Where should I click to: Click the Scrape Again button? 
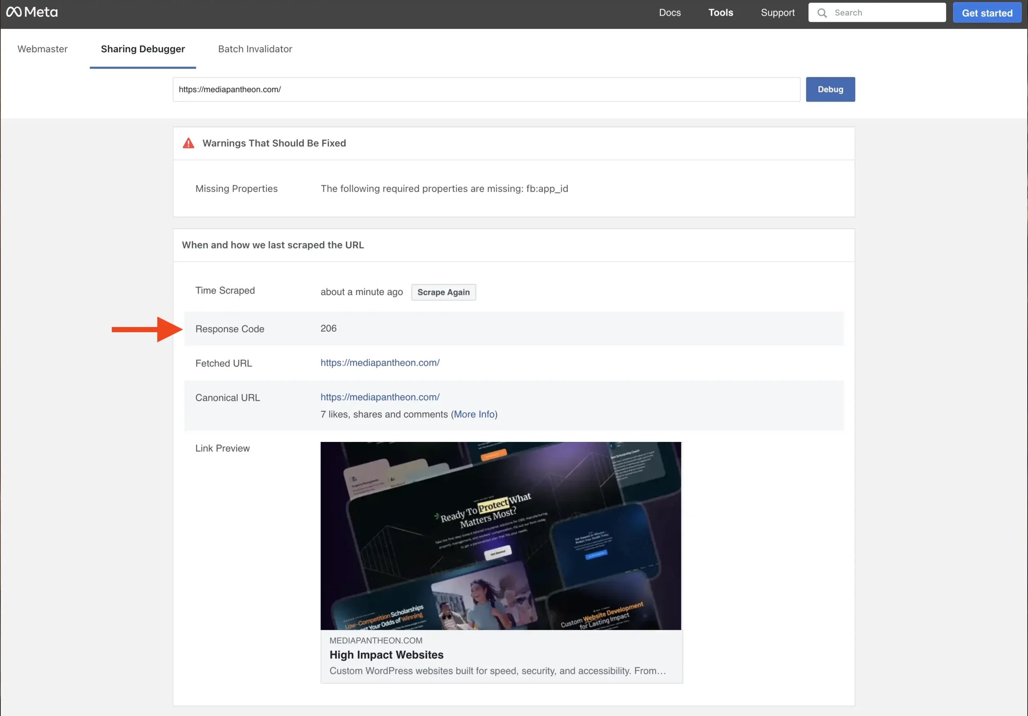click(443, 292)
